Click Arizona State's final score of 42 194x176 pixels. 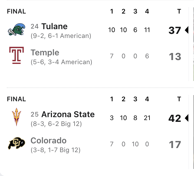click(x=175, y=118)
